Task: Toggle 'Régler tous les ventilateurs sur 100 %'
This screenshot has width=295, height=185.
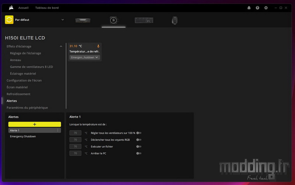Action: [x=139, y=133]
